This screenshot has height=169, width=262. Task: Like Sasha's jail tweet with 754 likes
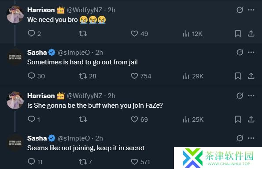pos(141,76)
